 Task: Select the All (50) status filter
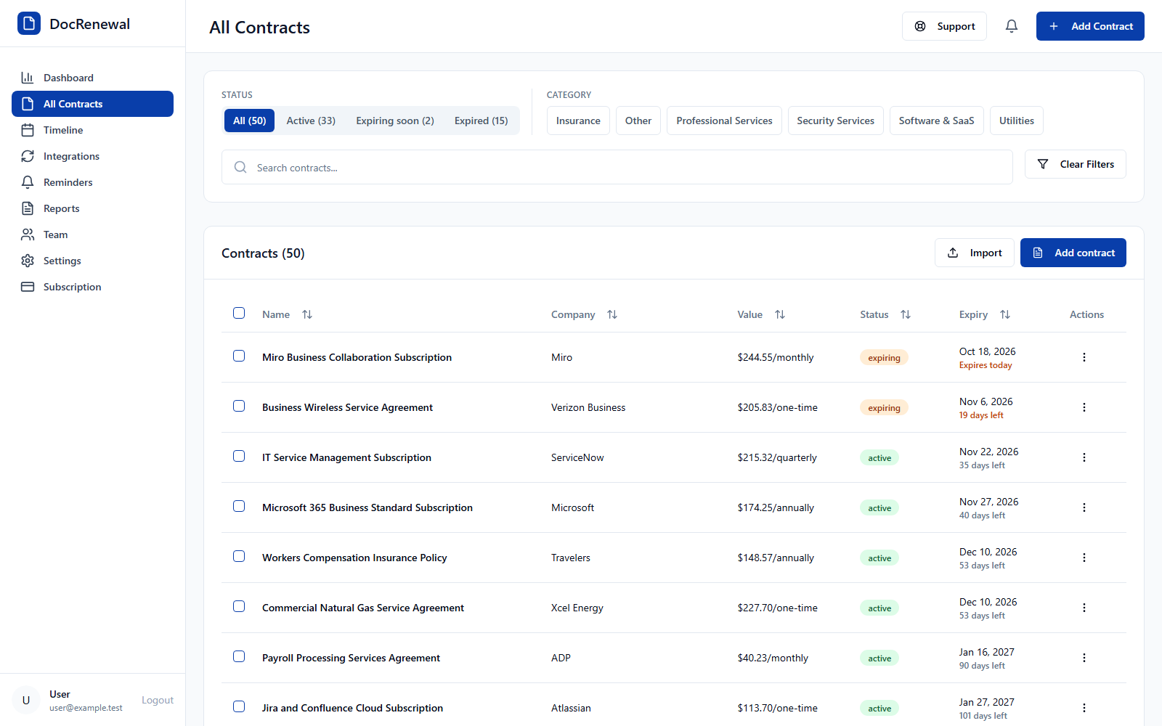pyautogui.click(x=249, y=121)
